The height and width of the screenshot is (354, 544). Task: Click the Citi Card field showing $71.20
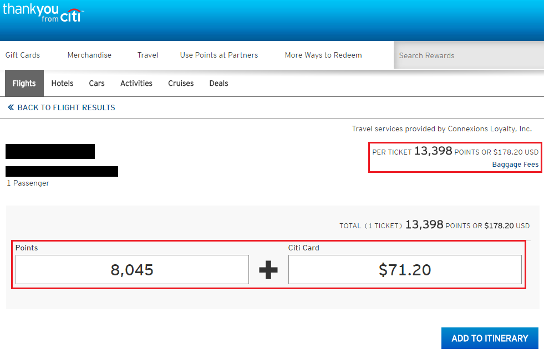(405, 270)
